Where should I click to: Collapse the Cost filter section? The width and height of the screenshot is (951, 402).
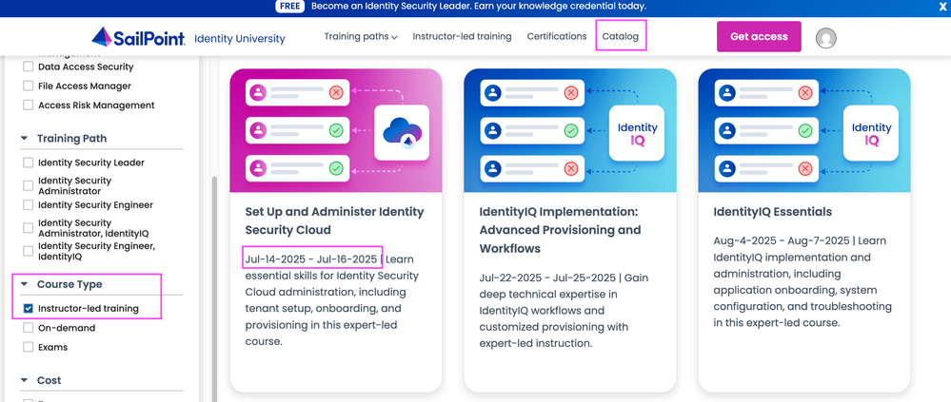point(25,380)
